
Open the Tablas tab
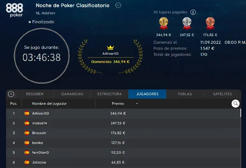185,94
